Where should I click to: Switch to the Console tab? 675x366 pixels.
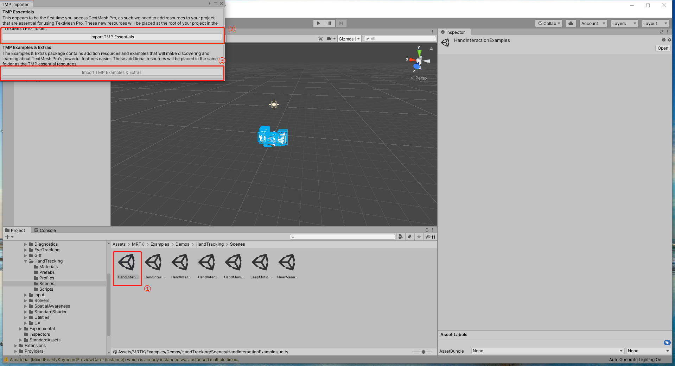pos(45,230)
